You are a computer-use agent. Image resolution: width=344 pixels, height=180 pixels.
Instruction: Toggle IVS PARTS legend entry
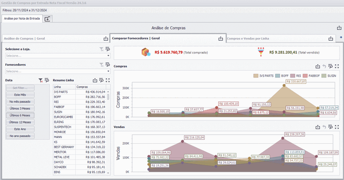click(263, 76)
